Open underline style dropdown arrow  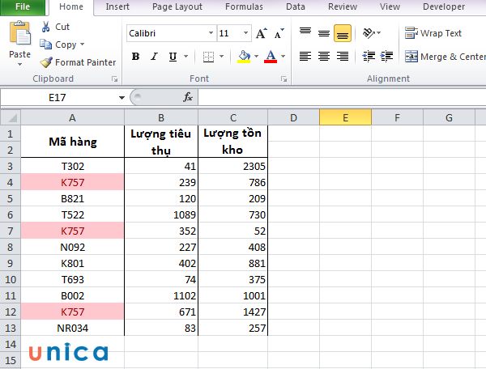(x=186, y=57)
